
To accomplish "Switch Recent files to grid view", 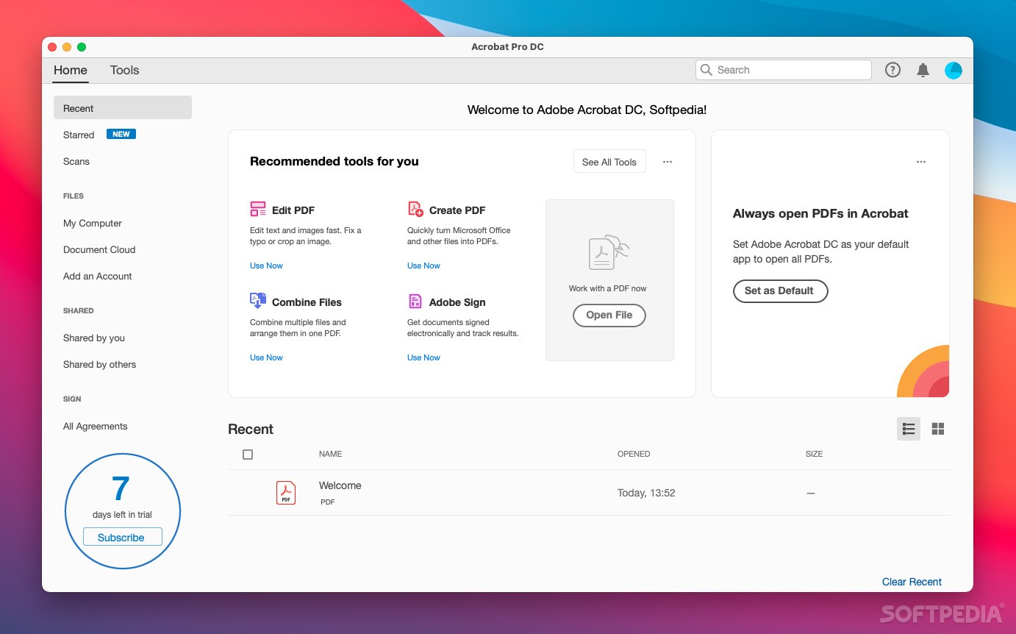I will [x=938, y=429].
